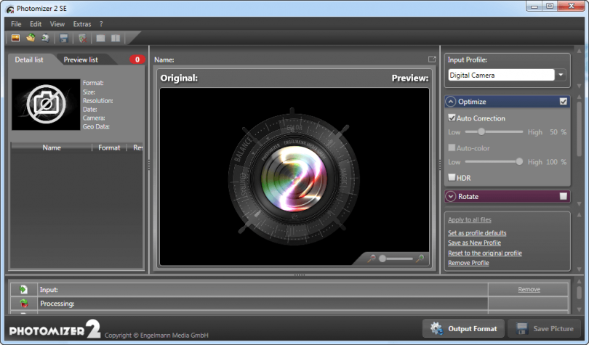The width and height of the screenshot is (589, 345).
Task: Open the ? help menu
Action: 101,24
